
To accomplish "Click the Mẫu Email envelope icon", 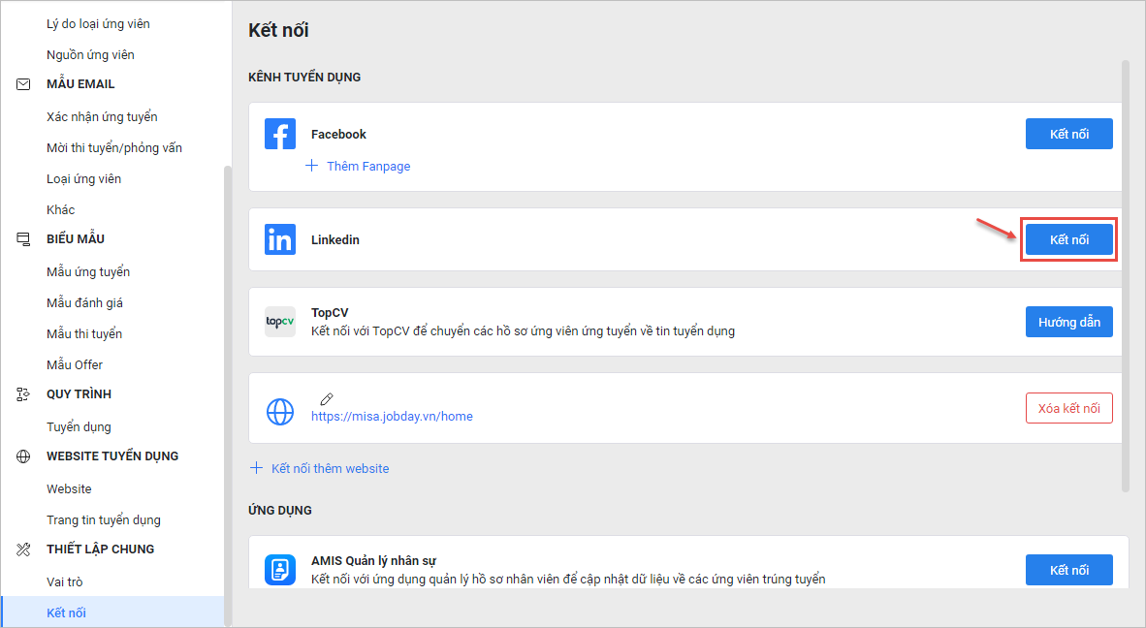I will 24,84.
